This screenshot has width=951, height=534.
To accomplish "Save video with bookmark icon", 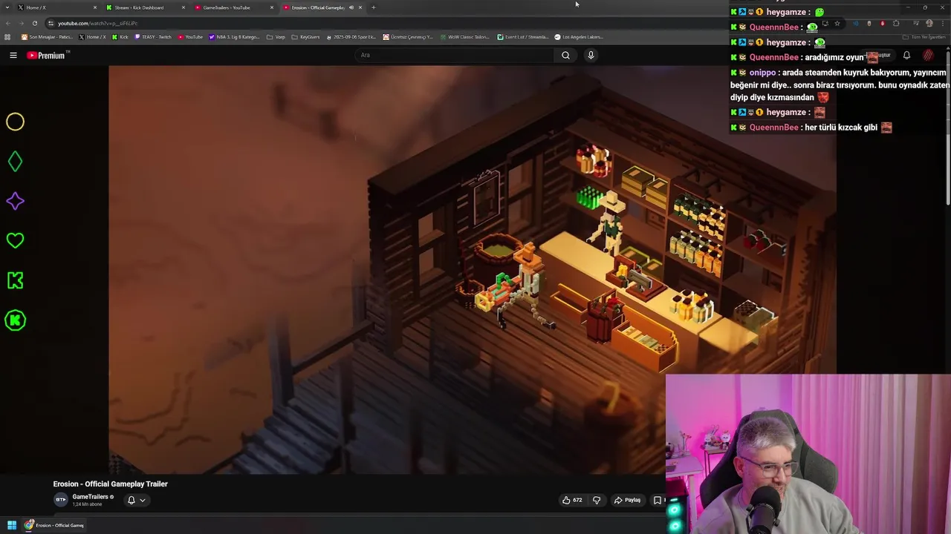I will pyautogui.click(x=658, y=500).
